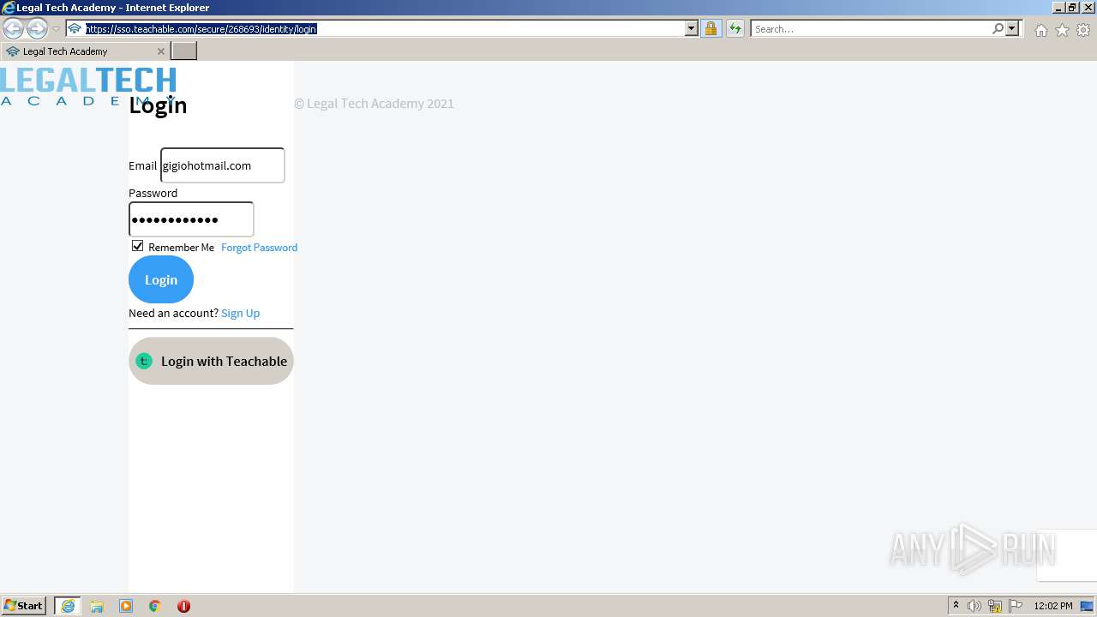Click the green Teachable logo icon
The image size is (1097, 617).
144,361
